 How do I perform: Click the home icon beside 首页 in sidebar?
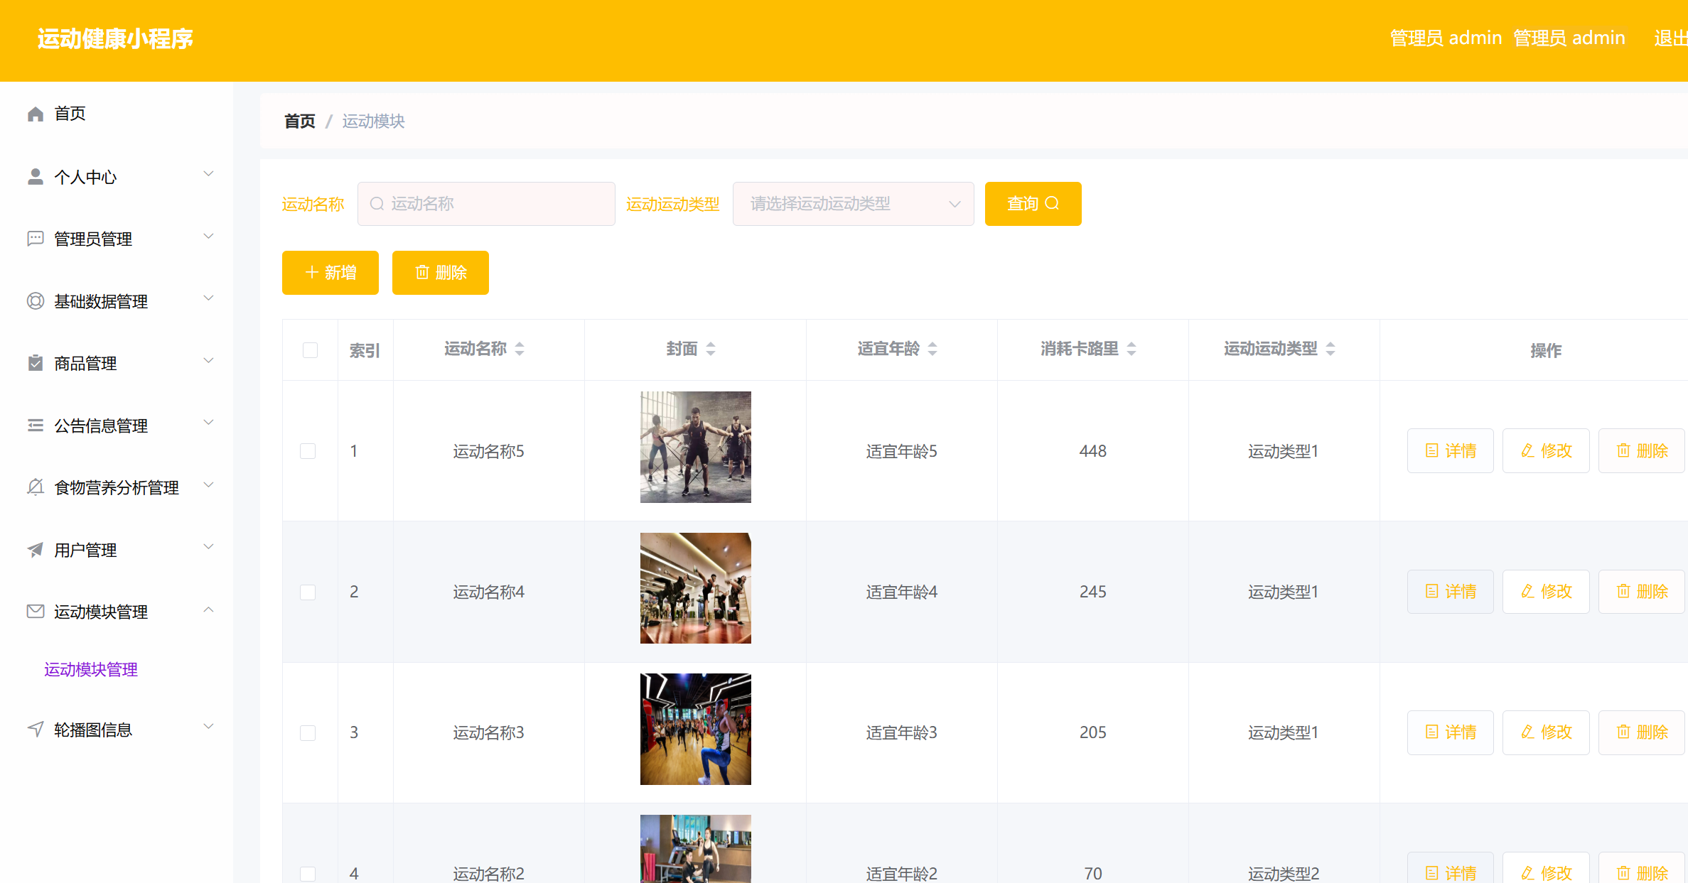point(35,112)
